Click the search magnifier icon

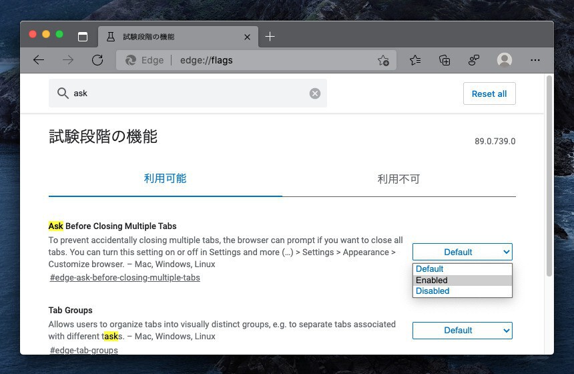tap(63, 93)
